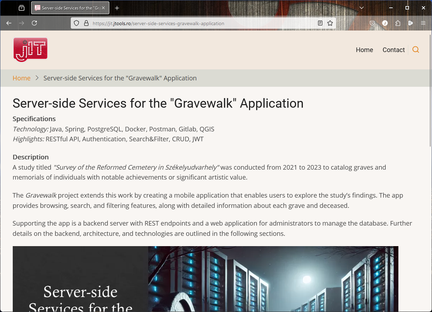432x312 pixels.
Task: Toggle Reader View icon in address bar
Action: tap(320, 23)
